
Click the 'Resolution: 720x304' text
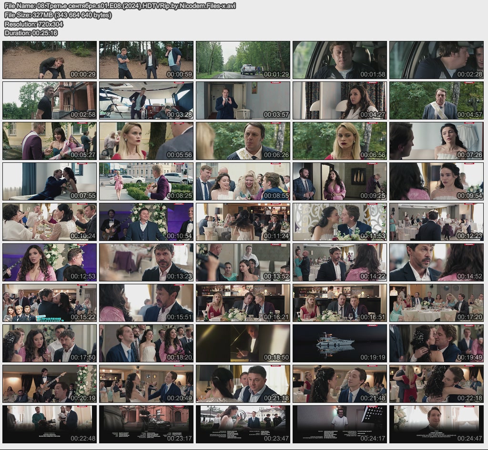34,24
